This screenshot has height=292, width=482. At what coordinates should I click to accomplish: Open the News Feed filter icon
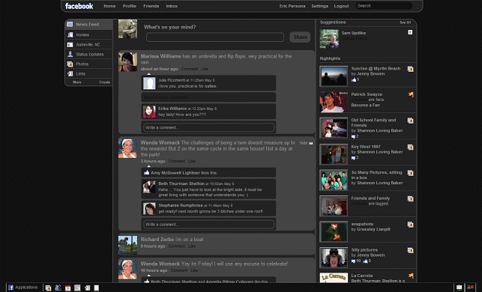click(70, 24)
